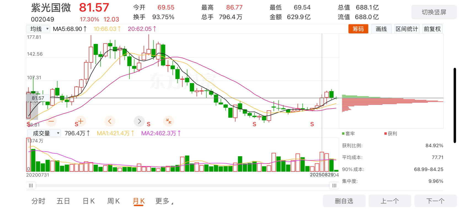Expand the 更多 period options
The image size is (460, 211).
tap(164, 201)
